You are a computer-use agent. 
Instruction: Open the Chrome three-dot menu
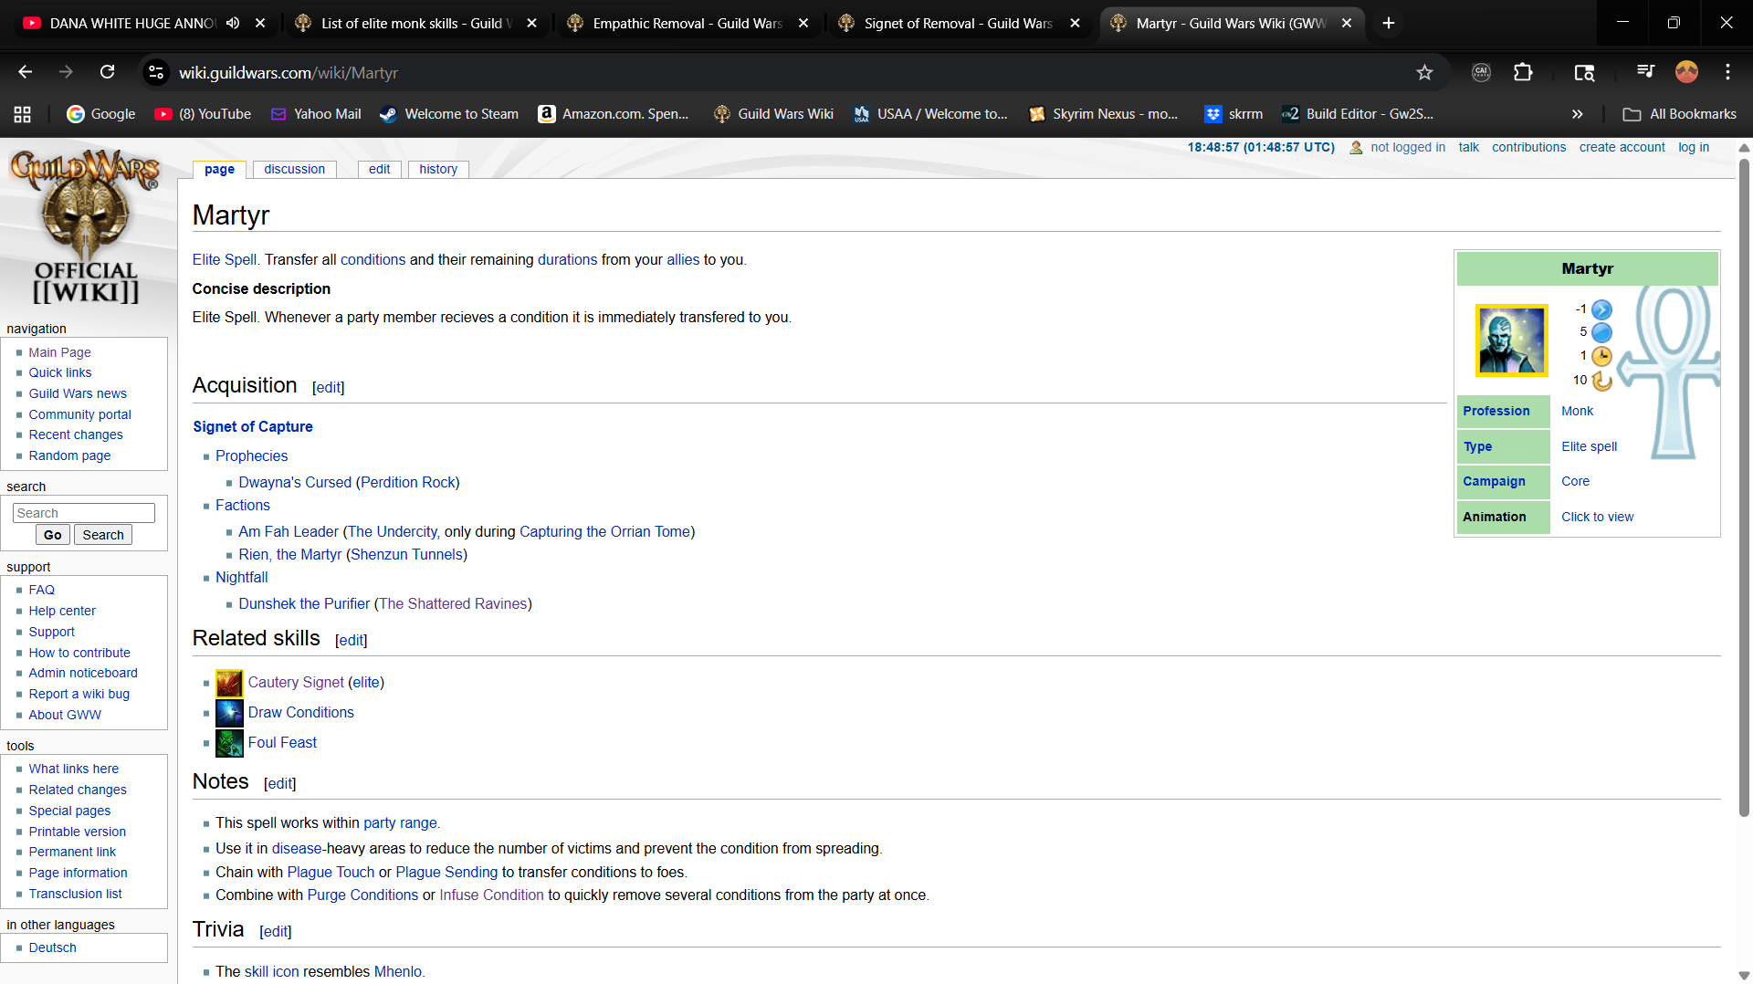point(1727,72)
